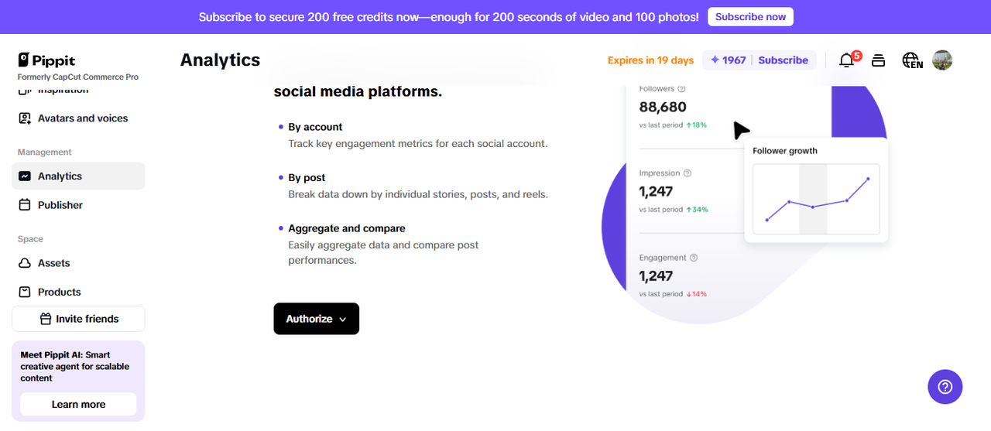Click the credits card icon in header

(879, 60)
